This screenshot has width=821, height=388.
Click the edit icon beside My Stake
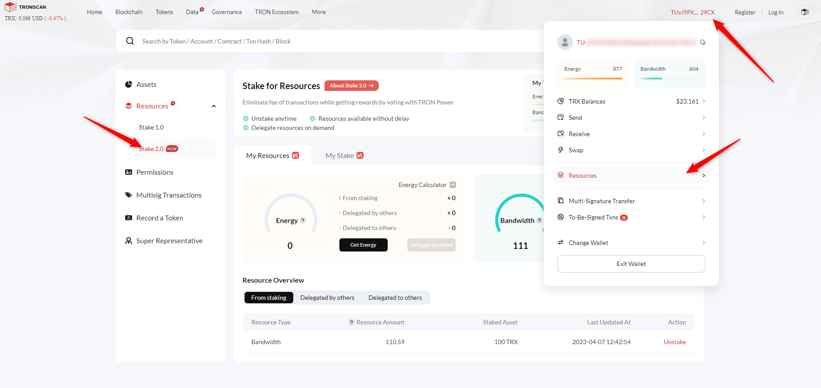click(x=360, y=155)
